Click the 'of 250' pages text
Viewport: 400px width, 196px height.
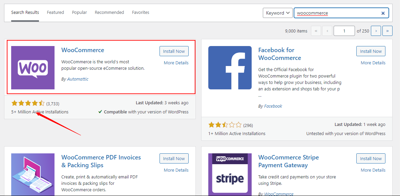(x=363, y=31)
